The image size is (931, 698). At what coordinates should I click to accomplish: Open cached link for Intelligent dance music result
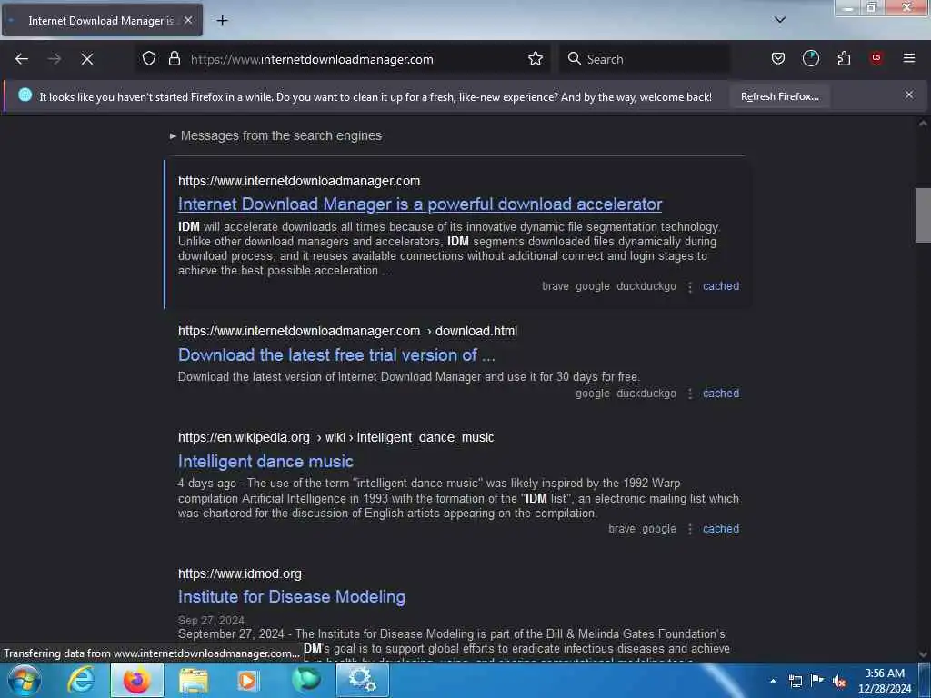(x=721, y=529)
